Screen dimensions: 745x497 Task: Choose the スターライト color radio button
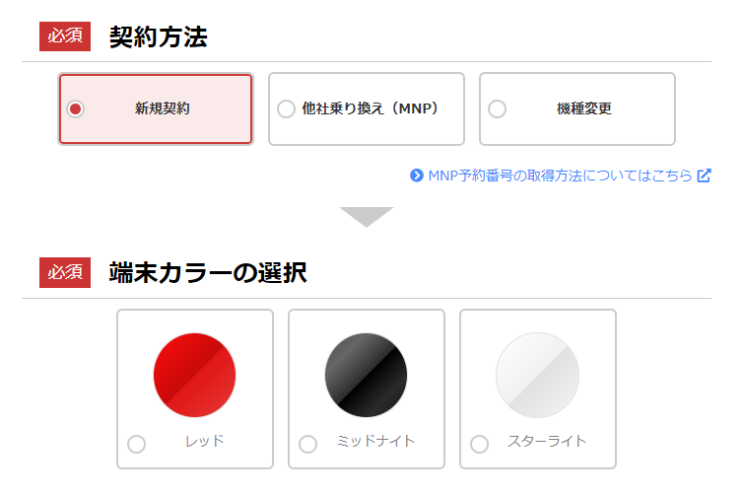coord(479,444)
